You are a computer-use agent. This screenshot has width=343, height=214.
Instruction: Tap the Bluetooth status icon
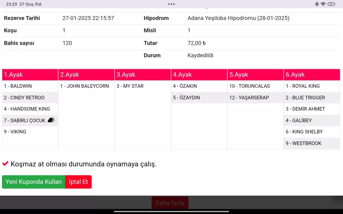click(x=317, y=4)
